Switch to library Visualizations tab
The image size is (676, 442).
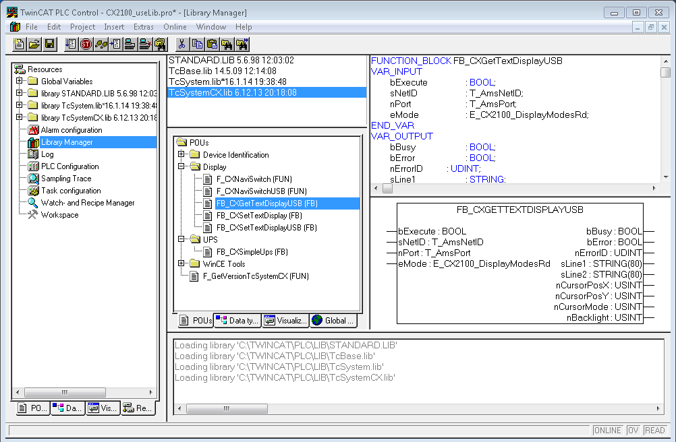tap(286, 321)
